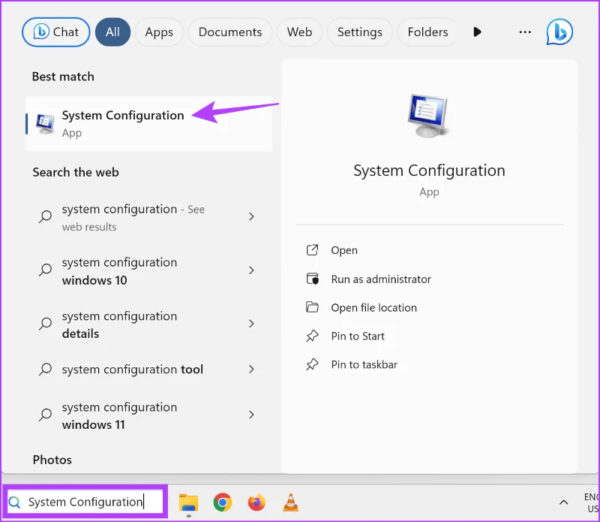Switch to the Web filter
The image size is (600, 522).
299,32
